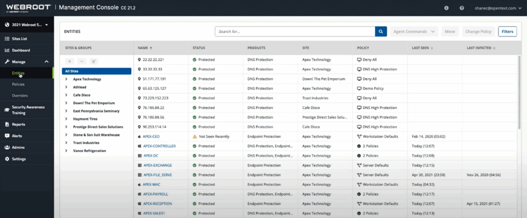Click the Admins people icon
The width and height of the screenshot is (527, 218).
[x=7, y=147]
